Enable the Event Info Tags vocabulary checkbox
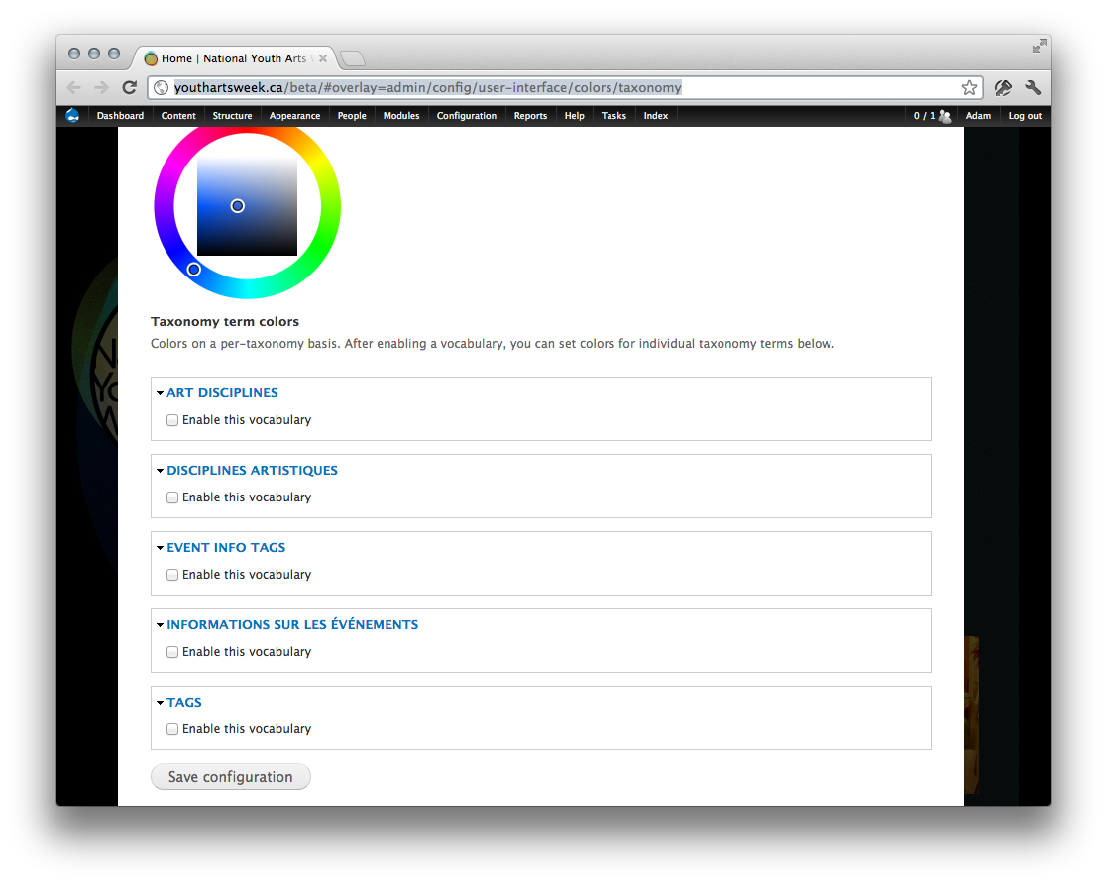Screen dimensions: 1107x884 point(172,575)
